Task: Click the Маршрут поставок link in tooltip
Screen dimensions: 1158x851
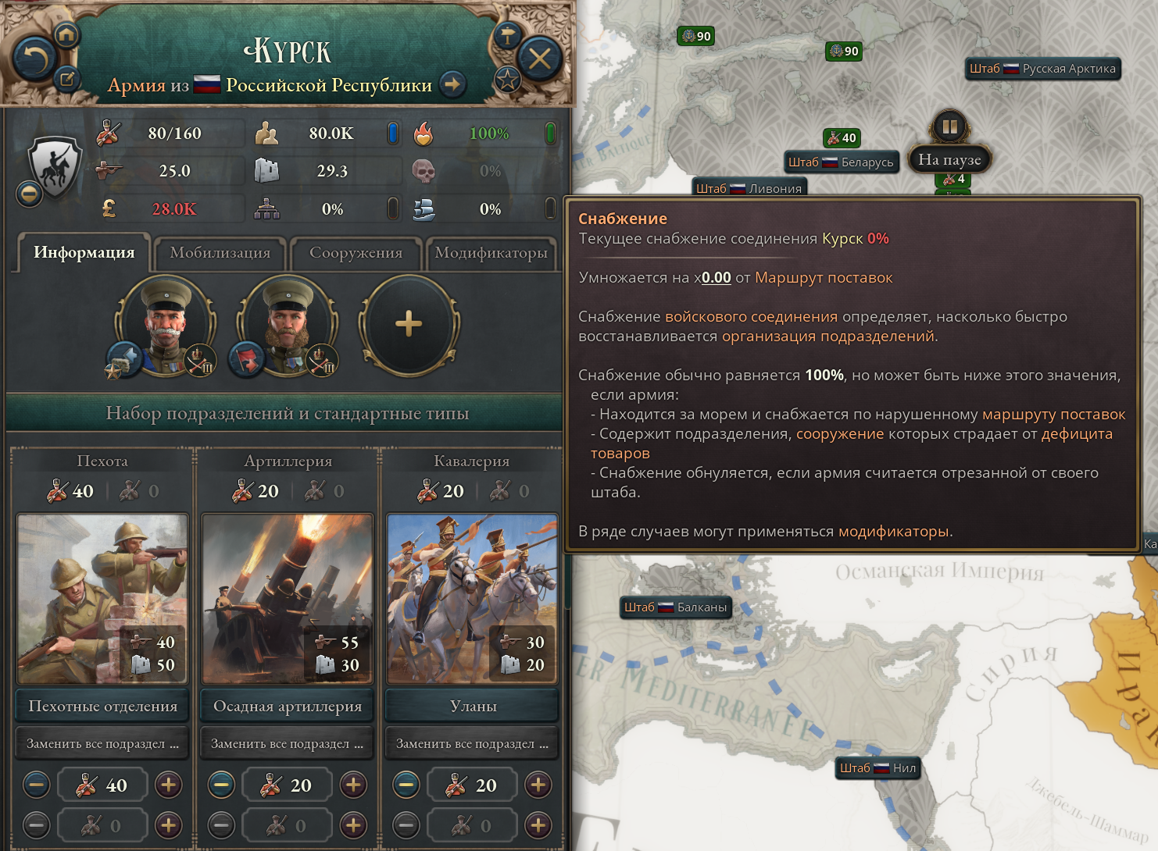Action: tap(824, 278)
